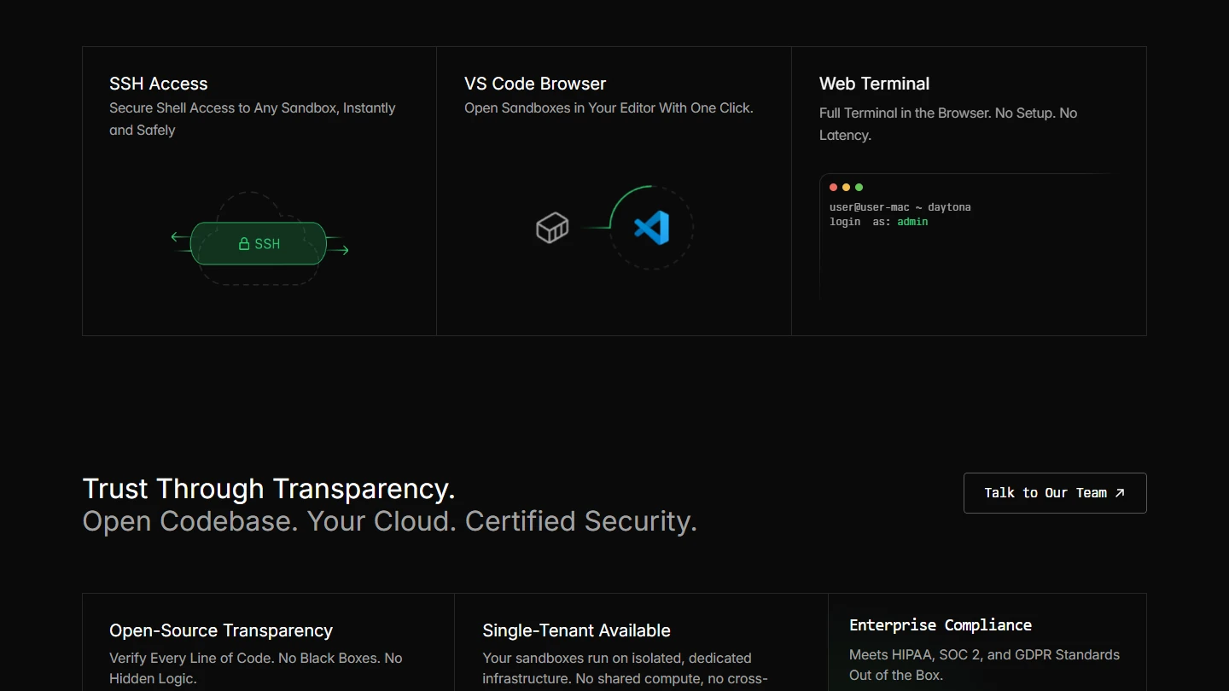Click the green 'admin' text in terminal

(x=912, y=222)
